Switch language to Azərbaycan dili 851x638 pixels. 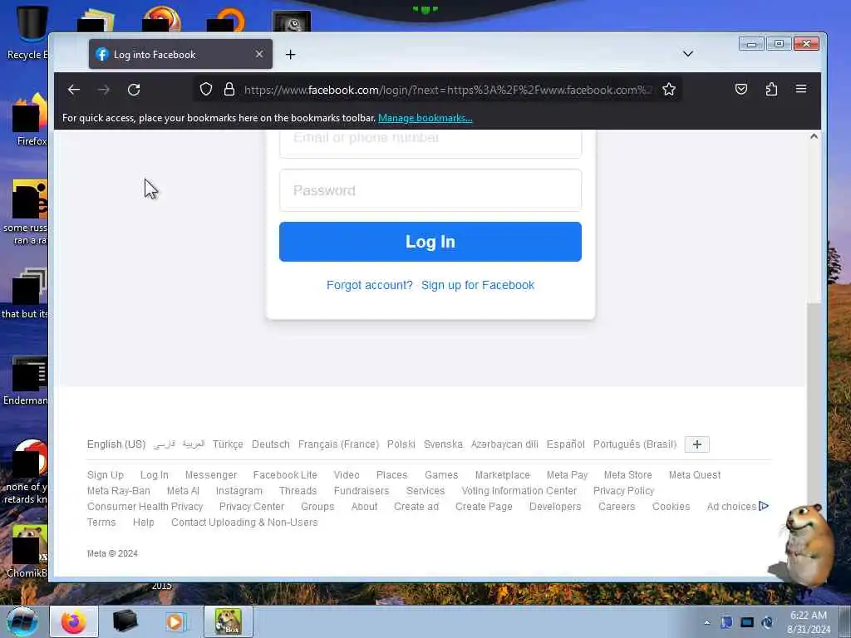[504, 444]
